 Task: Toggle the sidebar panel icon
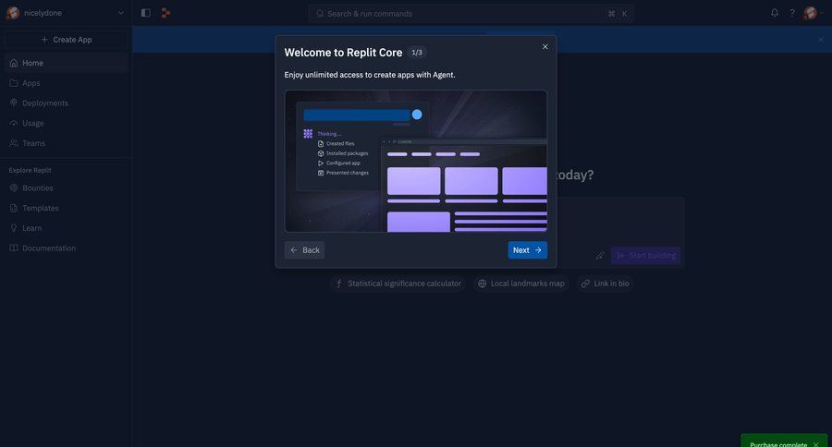click(x=146, y=13)
